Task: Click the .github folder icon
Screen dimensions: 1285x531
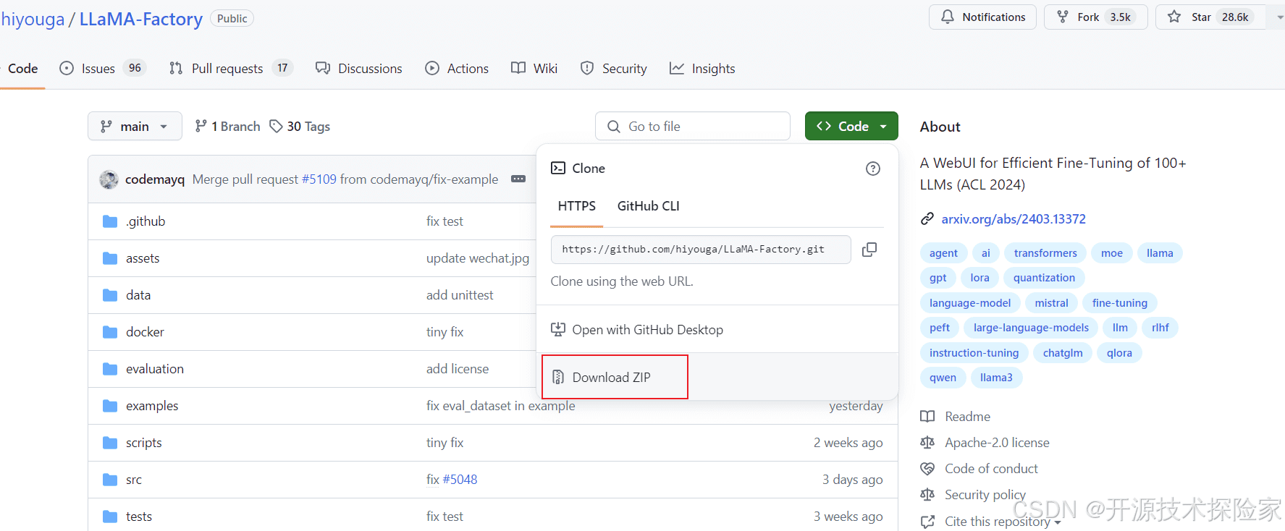Action: [110, 221]
